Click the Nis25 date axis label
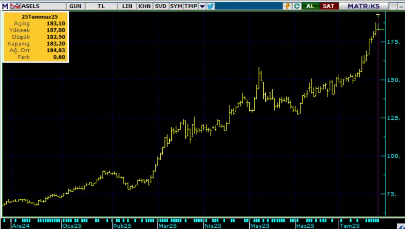 coord(213,226)
